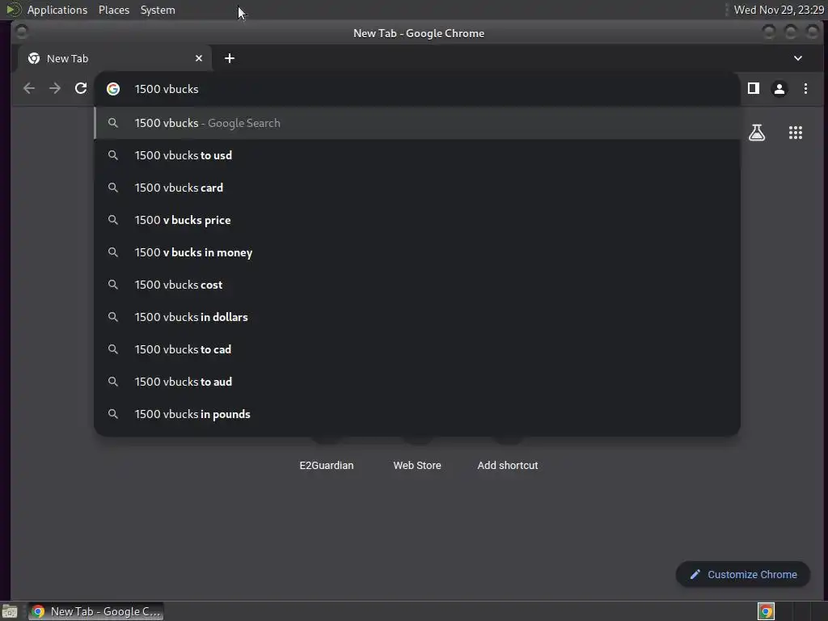Click the clock Wed Nov 29, 23:29

point(779,10)
